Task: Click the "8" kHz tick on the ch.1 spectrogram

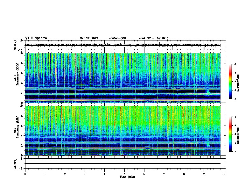Action: (x=22, y=63)
